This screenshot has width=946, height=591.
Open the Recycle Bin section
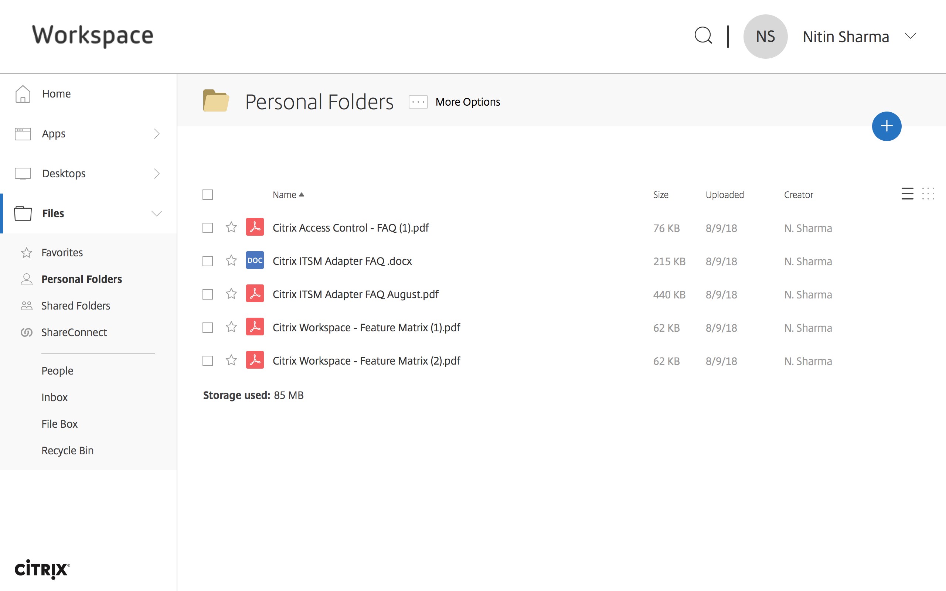click(67, 450)
